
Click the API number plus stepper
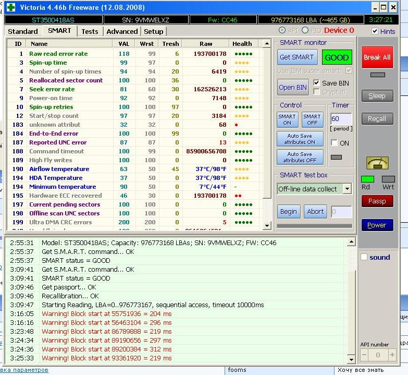(x=392, y=355)
